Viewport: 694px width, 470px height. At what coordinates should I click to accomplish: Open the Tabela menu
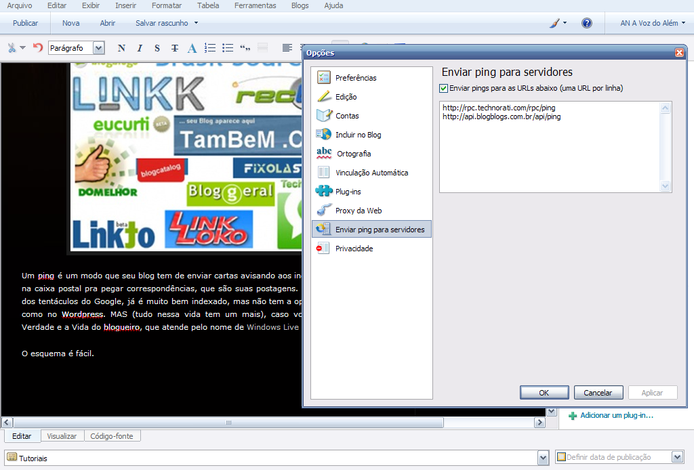(208, 5)
